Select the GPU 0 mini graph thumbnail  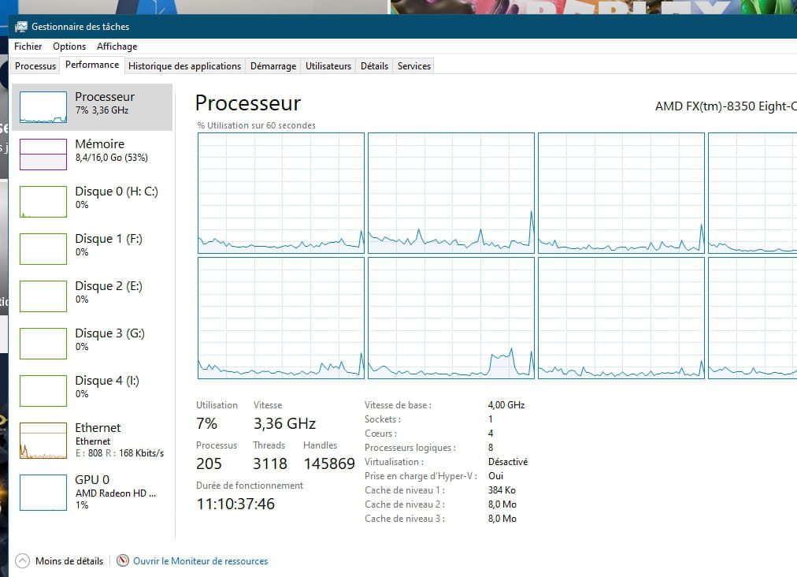pos(43,493)
